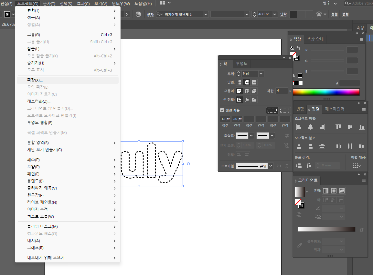Select radial gradient type icon
Viewport: 373px width, 275px height.
334,191
